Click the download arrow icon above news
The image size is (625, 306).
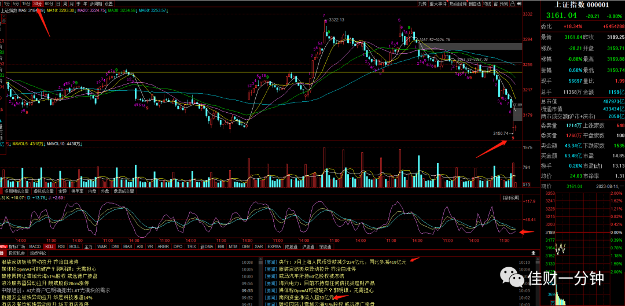pyautogui.click(x=534, y=253)
